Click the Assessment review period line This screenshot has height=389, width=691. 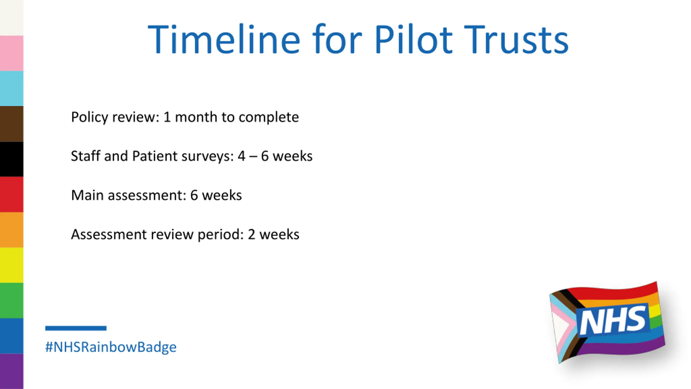(x=185, y=234)
